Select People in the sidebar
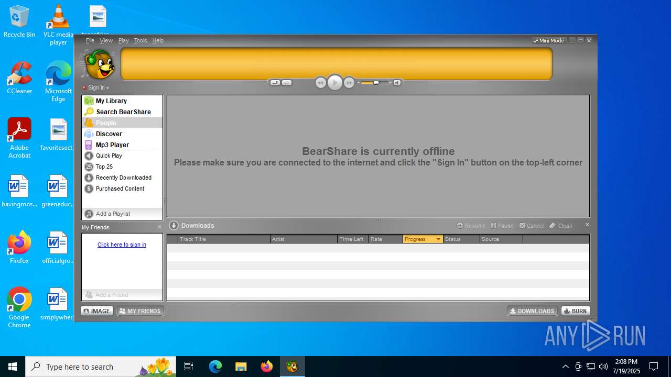The image size is (671, 377). tap(122, 123)
